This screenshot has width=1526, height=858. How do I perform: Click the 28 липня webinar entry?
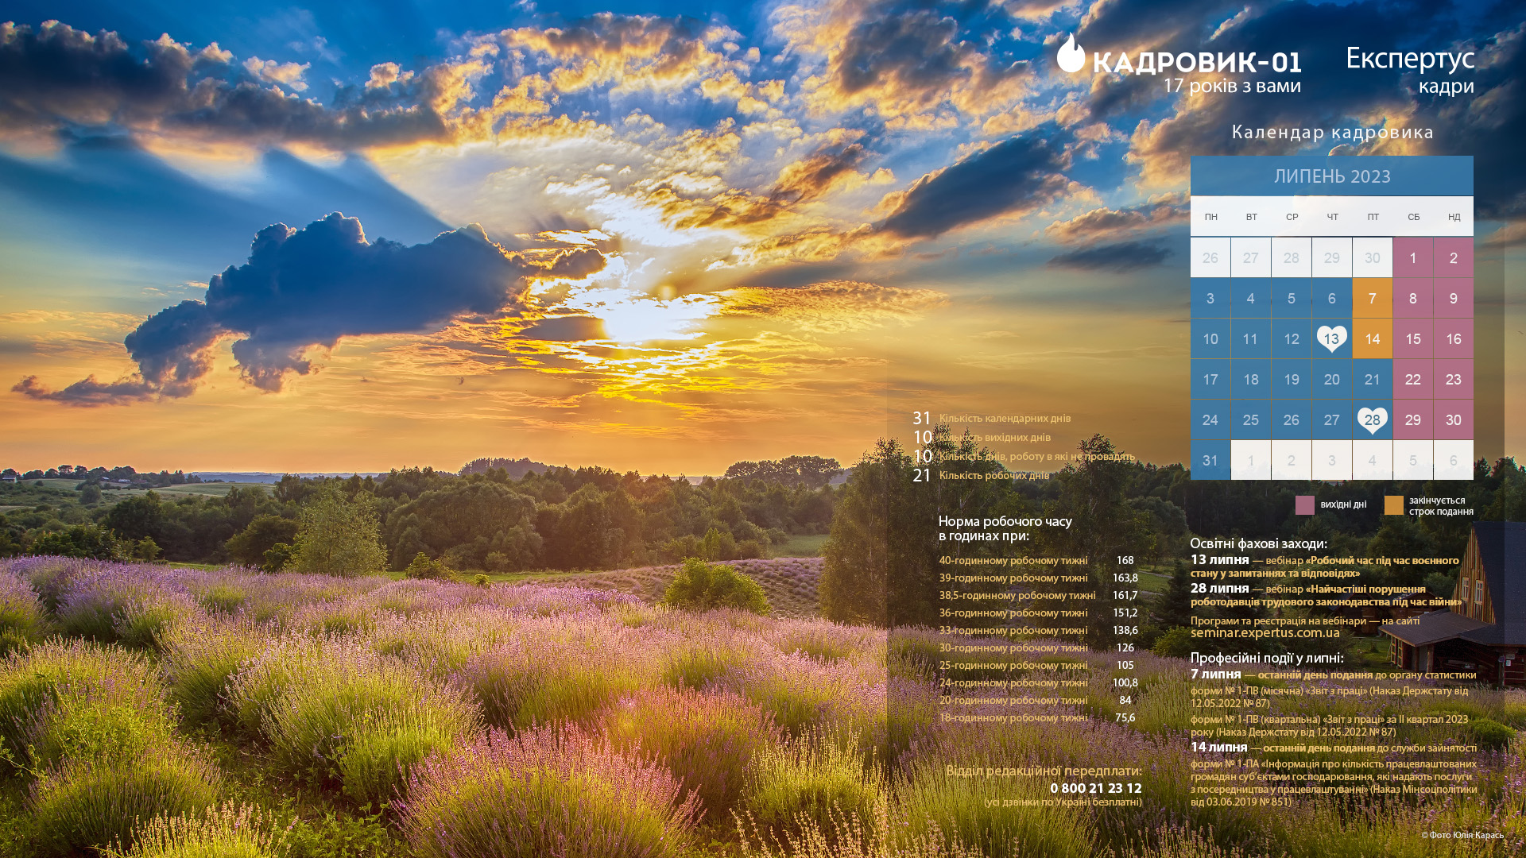[1219, 589]
